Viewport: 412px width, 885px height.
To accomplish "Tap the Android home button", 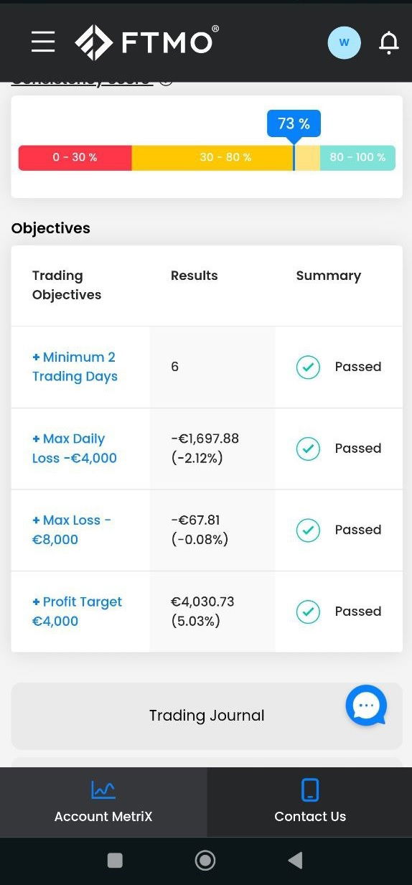I will tap(205, 860).
